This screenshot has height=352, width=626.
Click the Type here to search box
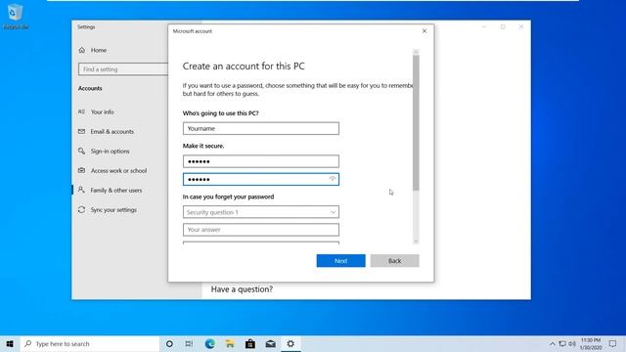pos(90,343)
